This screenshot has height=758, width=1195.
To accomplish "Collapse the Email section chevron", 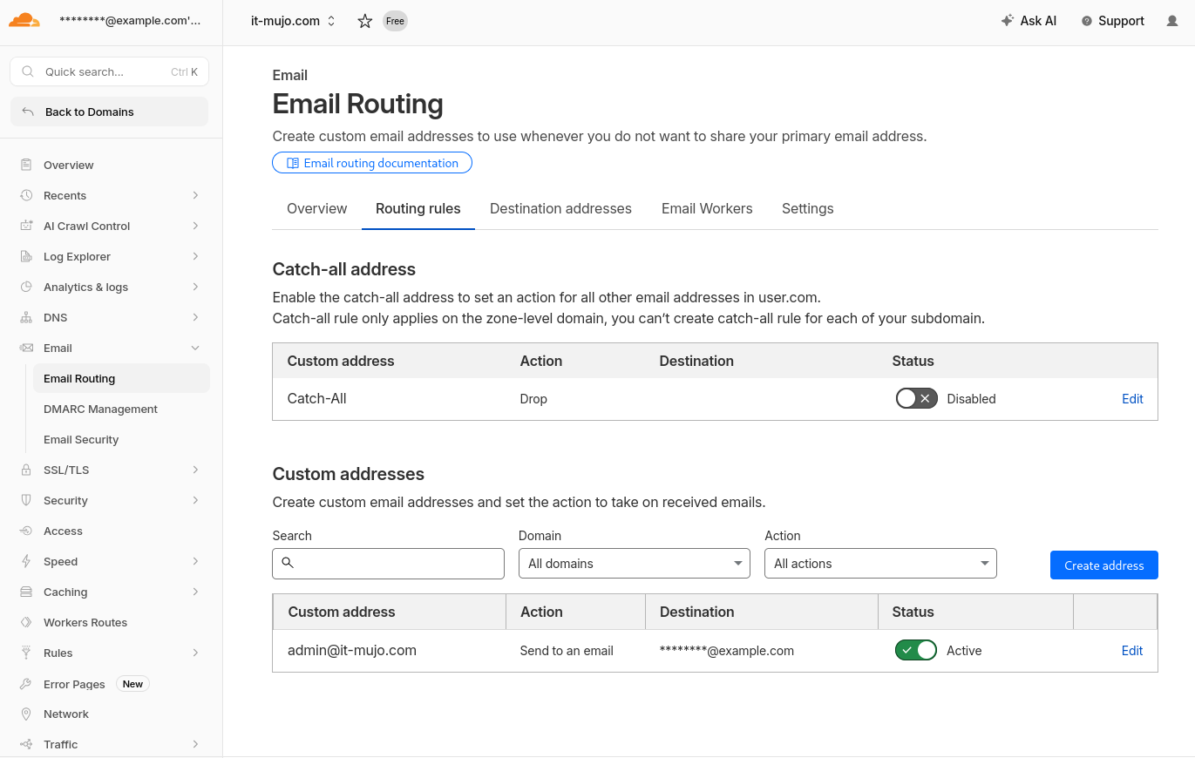I will click(195, 348).
